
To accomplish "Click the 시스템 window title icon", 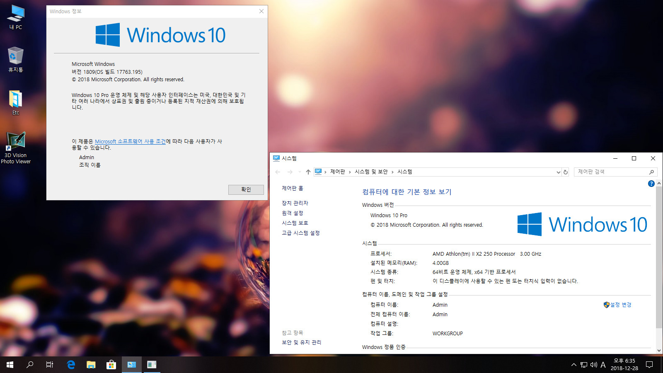I will tap(276, 158).
